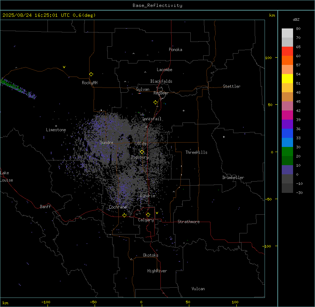
Task: Click the Limestone label
Action: coord(56,130)
